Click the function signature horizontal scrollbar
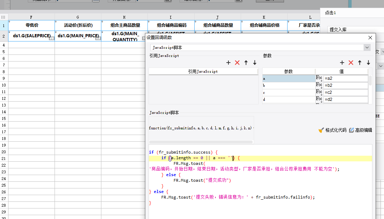 [201, 142]
